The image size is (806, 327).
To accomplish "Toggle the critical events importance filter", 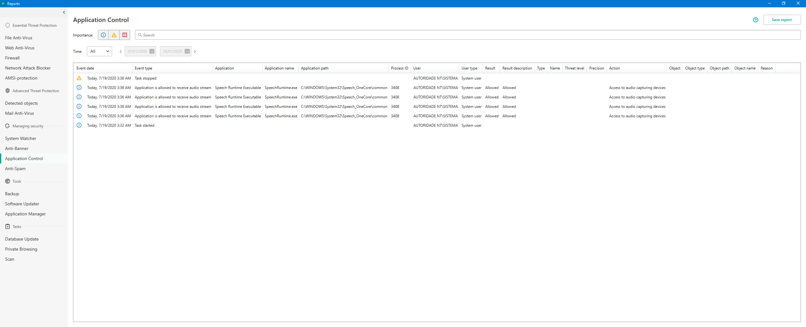I will coord(125,35).
